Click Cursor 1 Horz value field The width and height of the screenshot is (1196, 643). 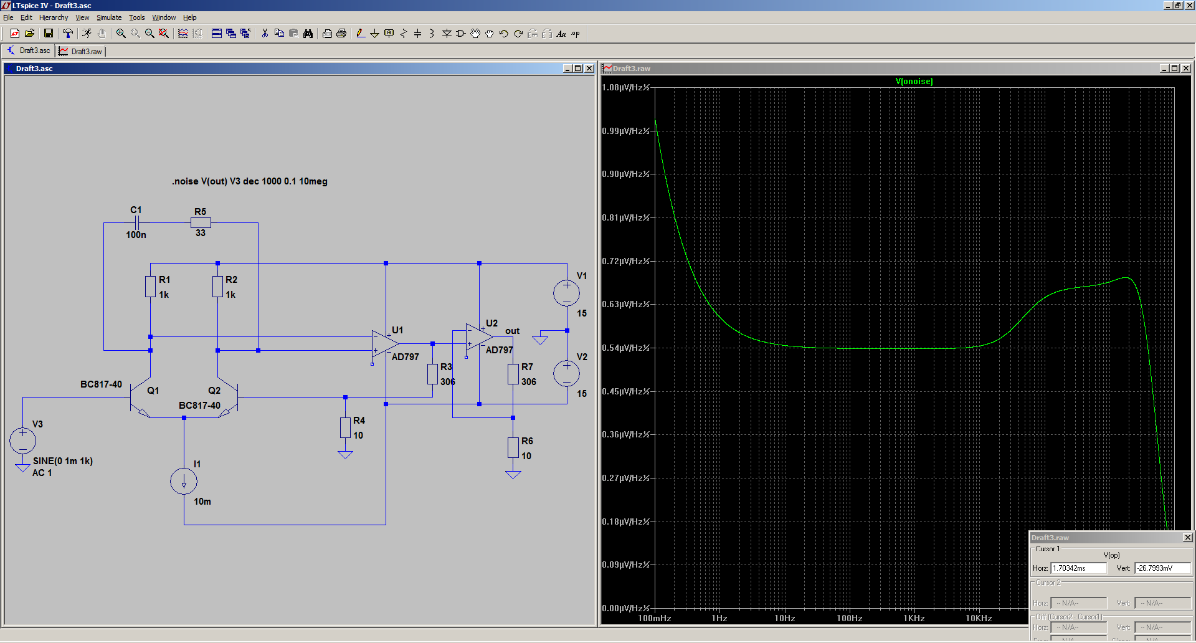[1078, 568]
